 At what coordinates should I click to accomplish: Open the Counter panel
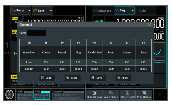click(68, 95)
